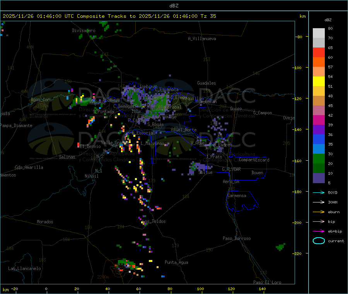Click the R_Padre place label

click(222, 145)
